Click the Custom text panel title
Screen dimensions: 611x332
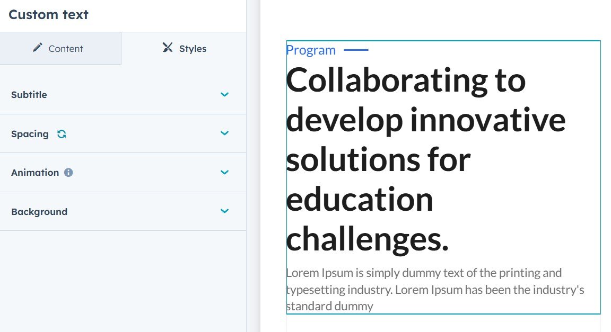click(48, 15)
